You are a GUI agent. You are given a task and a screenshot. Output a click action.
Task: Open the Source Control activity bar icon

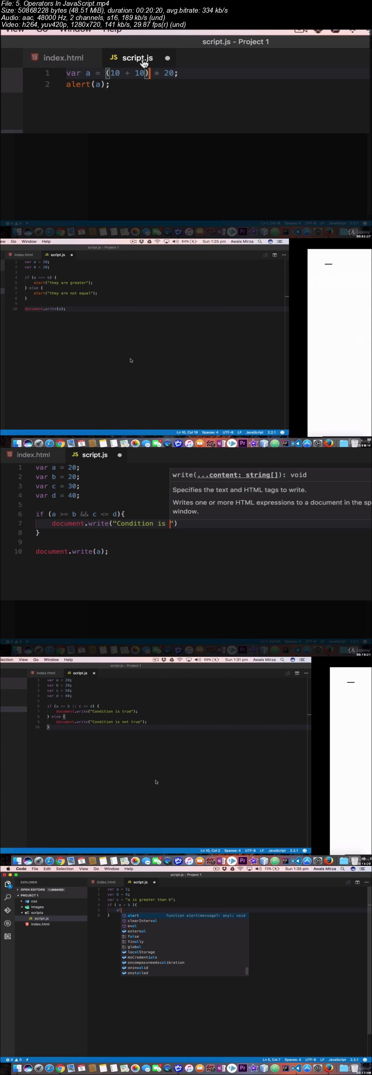(x=8, y=910)
